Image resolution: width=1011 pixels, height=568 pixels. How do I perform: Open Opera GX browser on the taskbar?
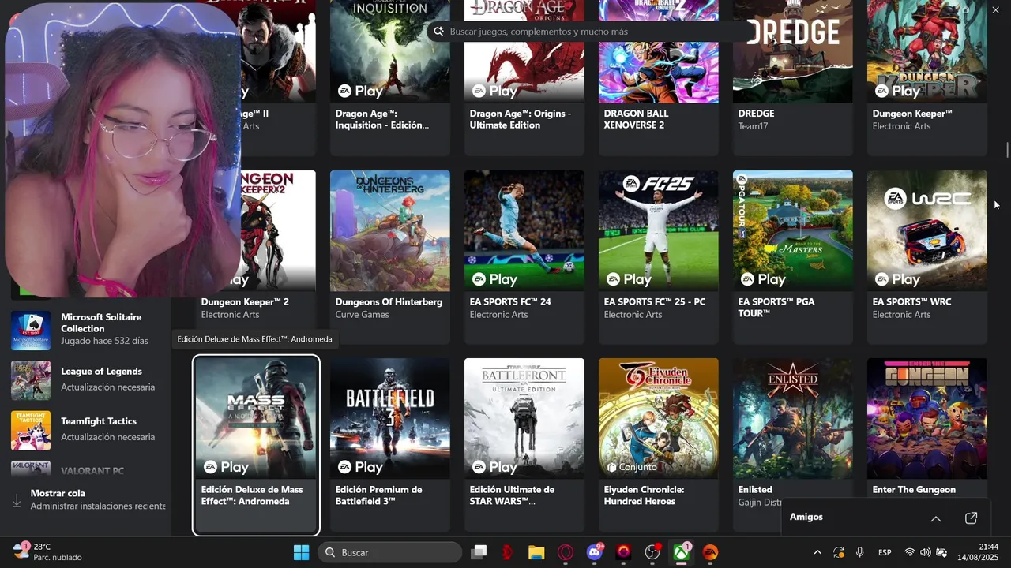(566, 552)
